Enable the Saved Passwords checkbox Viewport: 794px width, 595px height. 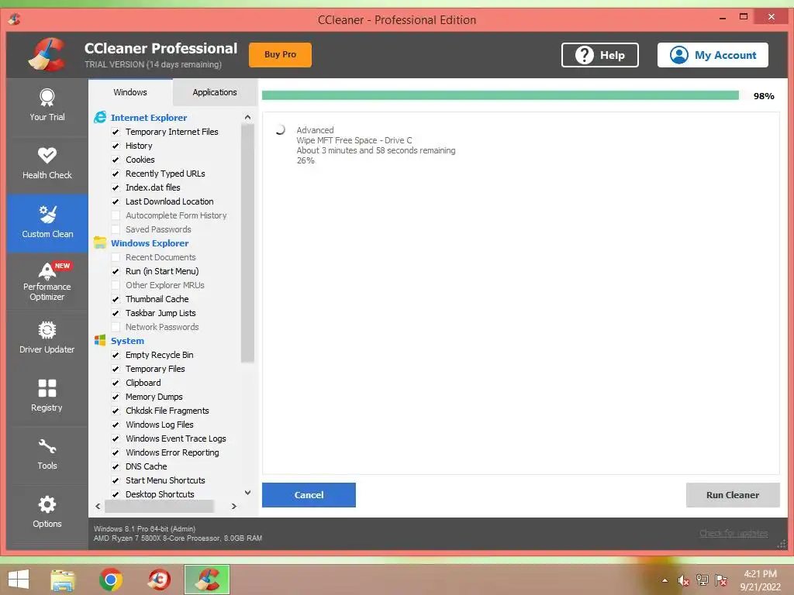click(x=116, y=229)
